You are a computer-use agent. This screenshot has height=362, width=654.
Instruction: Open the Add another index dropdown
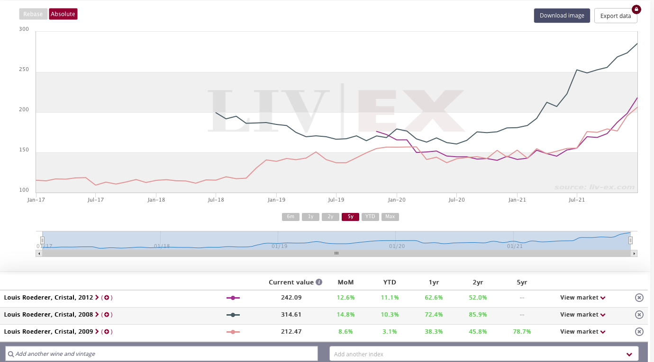[484, 353]
